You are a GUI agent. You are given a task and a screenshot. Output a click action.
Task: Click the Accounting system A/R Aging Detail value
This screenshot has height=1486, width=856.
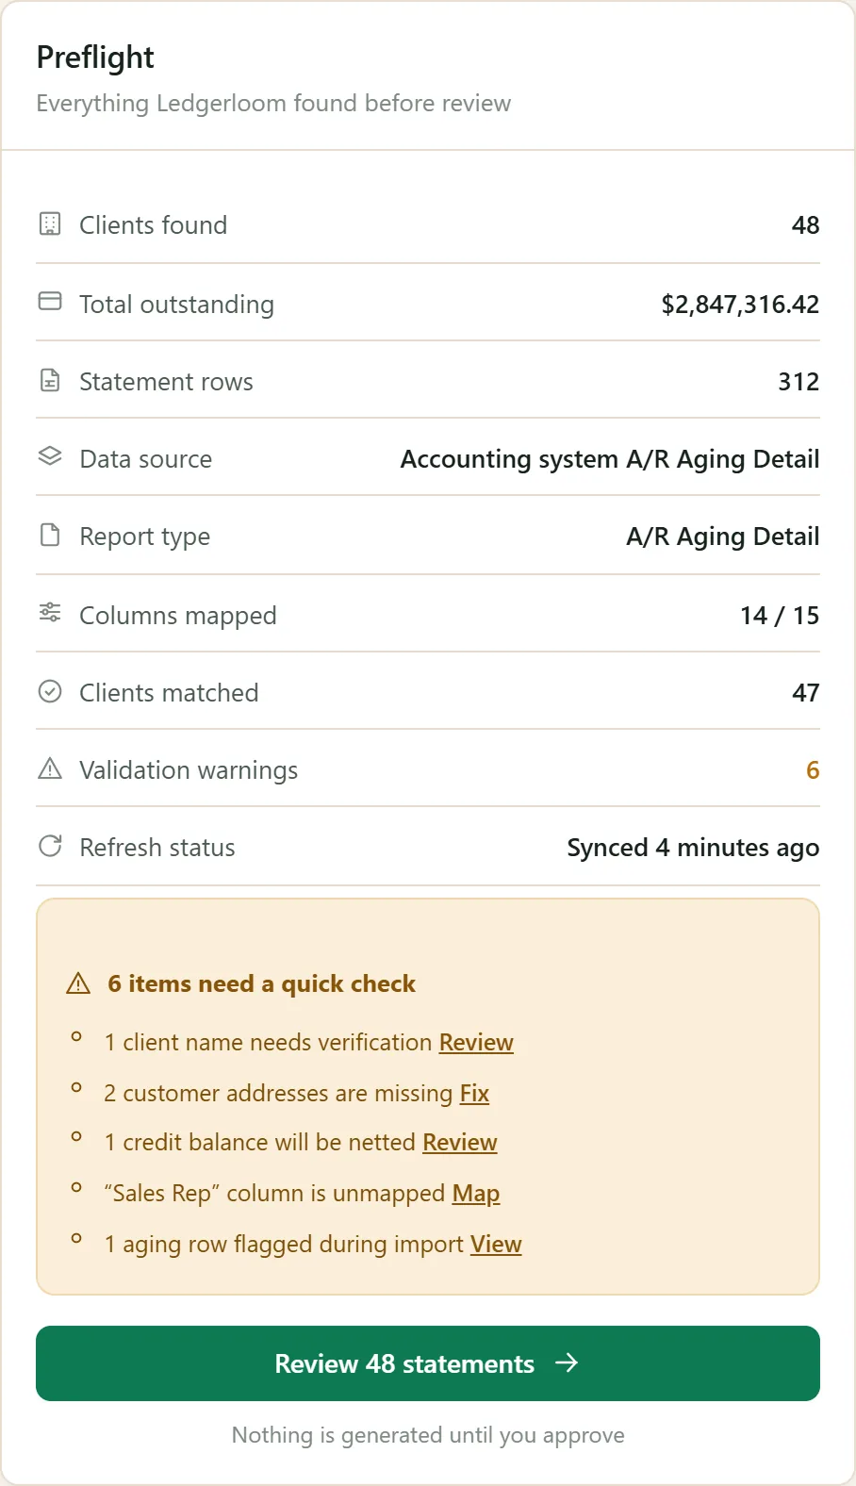pyautogui.click(x=610, y=459)
